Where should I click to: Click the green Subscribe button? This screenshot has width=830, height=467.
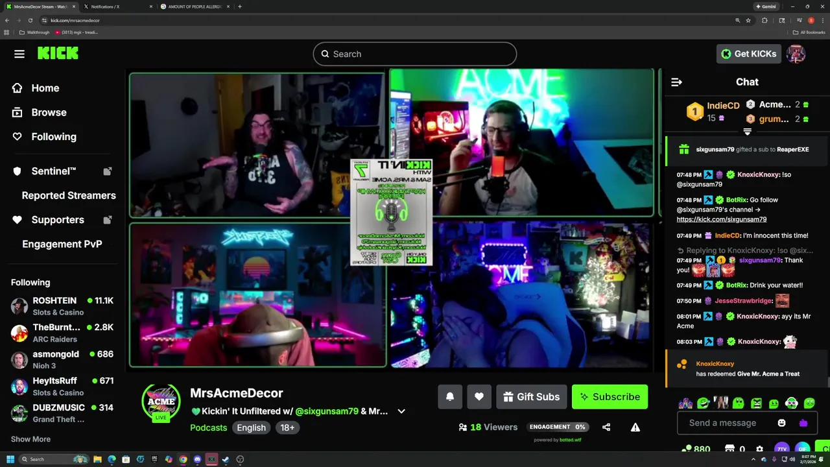pos(610,397)
